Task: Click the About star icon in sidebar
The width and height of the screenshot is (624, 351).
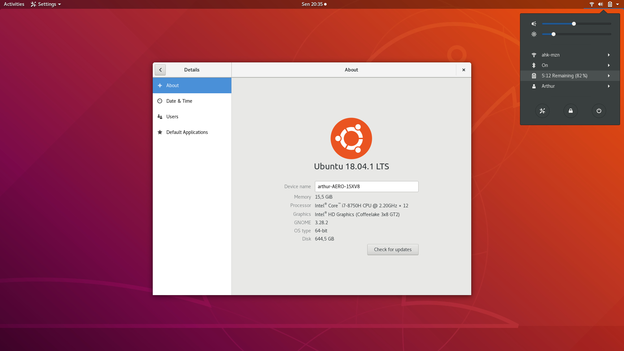Action: (160, 85)
